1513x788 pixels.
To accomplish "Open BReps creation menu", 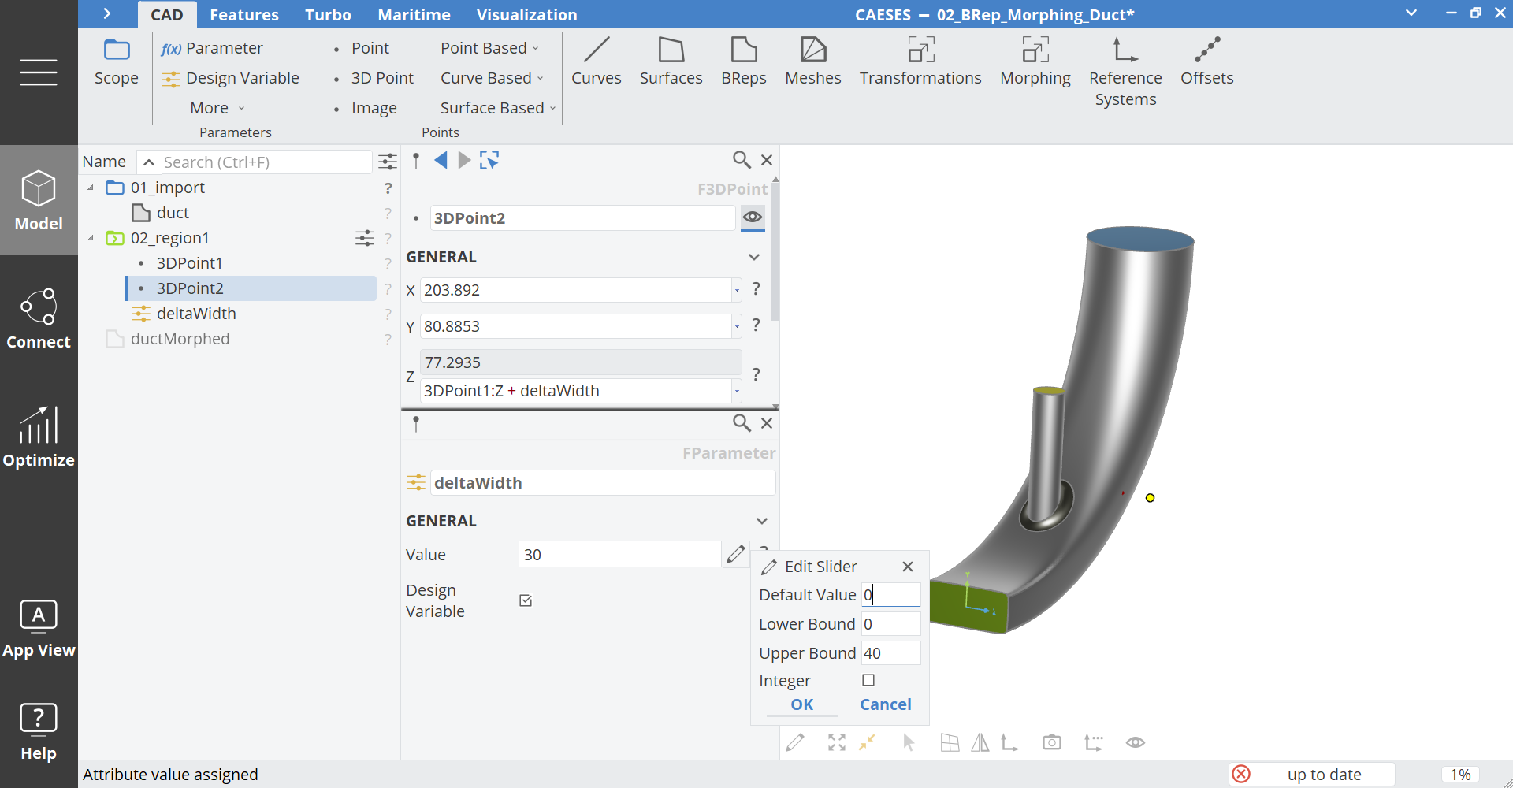I will point(743,61).
